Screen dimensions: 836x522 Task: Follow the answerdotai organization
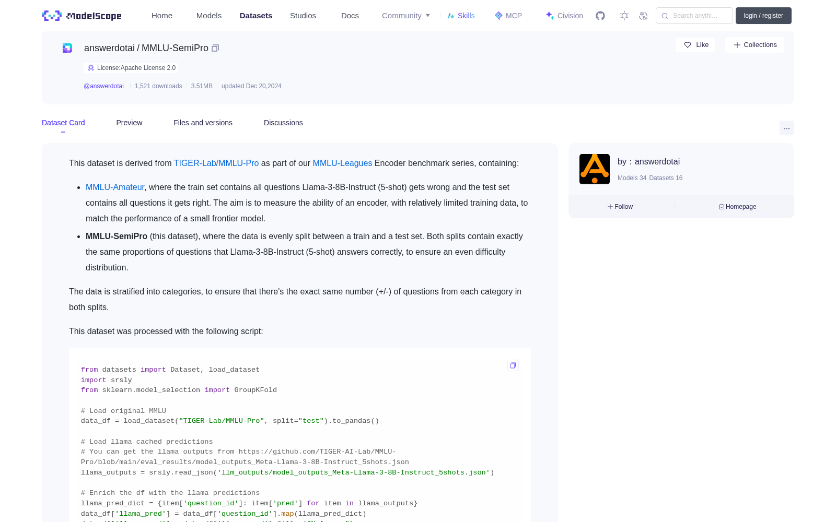(x=620, y=207)
